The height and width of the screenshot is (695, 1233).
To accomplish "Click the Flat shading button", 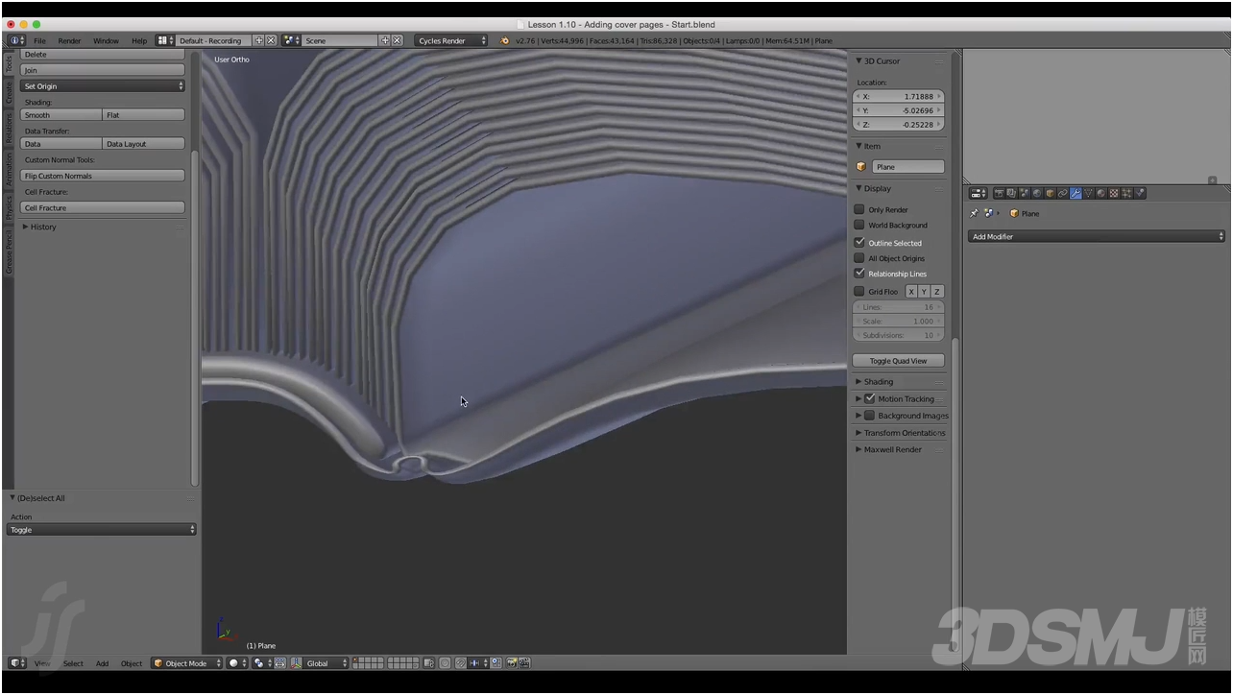I will pyautogui.click(x=144, y=115).
